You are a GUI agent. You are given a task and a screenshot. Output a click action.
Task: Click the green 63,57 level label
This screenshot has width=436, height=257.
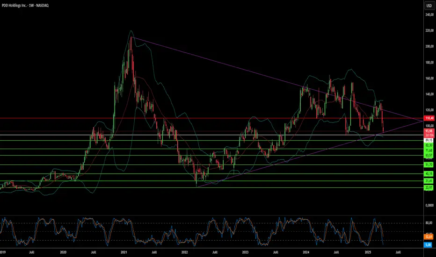428,156
